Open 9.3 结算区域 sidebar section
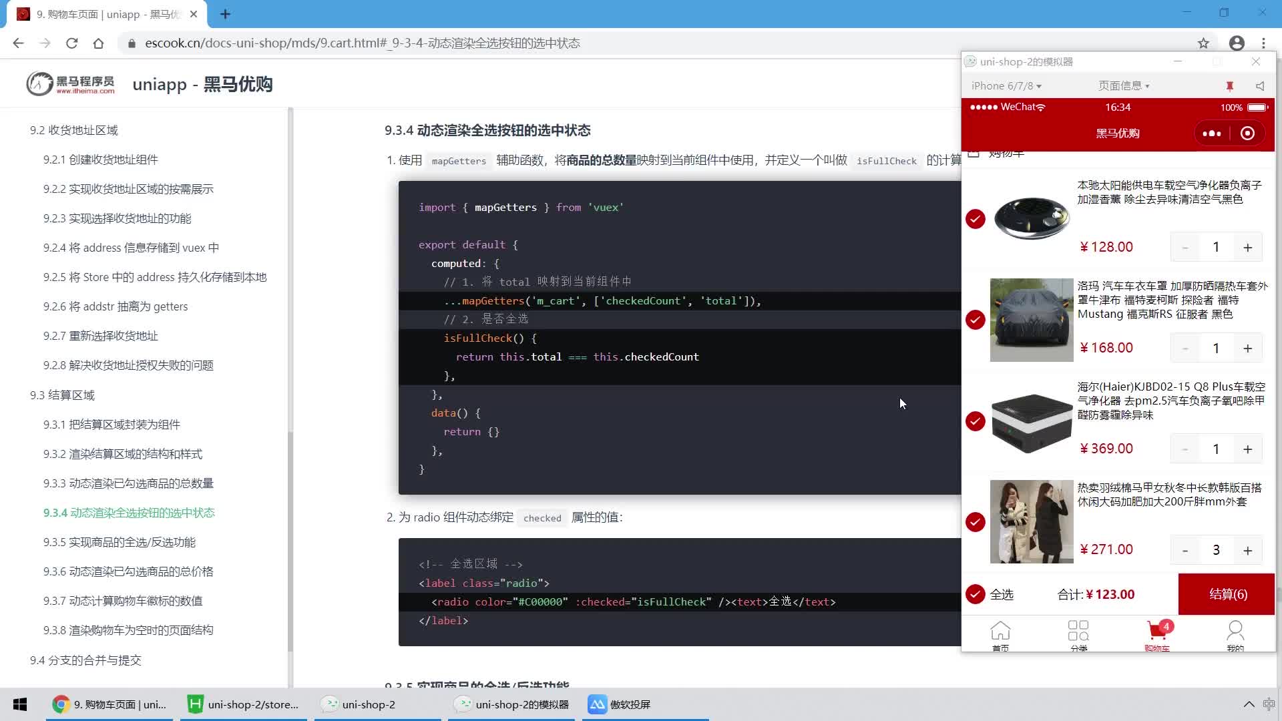This screenshot has width=1282, height=721. [62, 395]
